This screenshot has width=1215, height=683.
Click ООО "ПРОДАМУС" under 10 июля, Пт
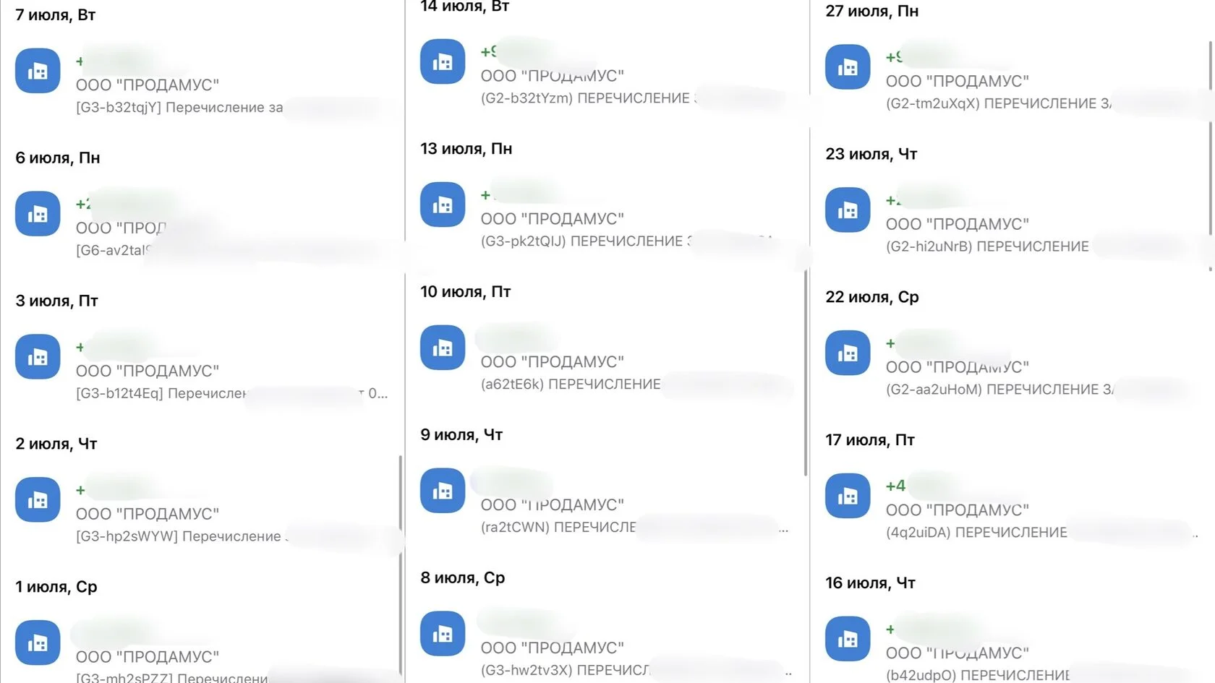click(553, 362)
